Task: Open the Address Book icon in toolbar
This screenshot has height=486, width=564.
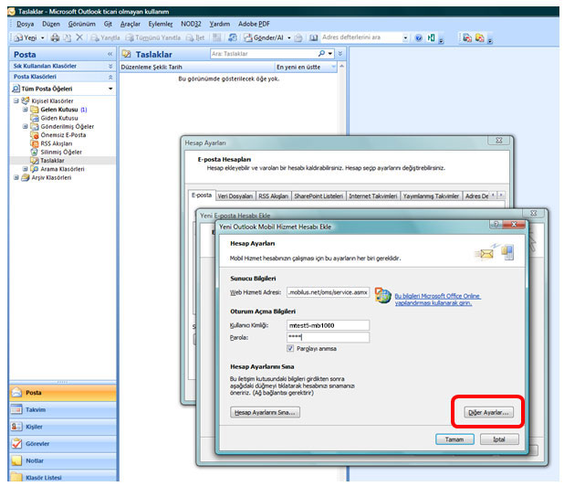Action: (x=314, y=37)
